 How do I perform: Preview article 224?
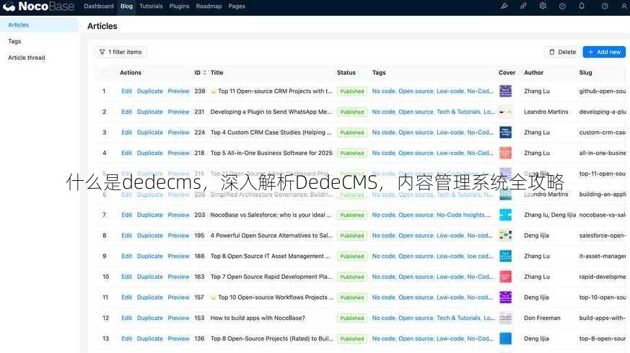tap(178, 133)
